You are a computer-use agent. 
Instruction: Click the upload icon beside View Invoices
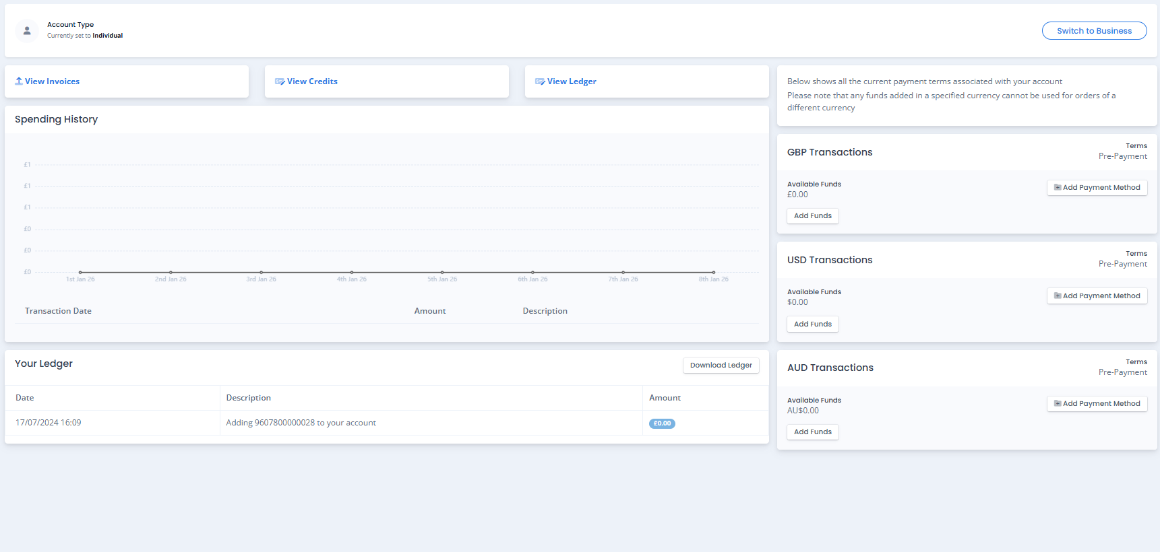[x=19, y=81]
